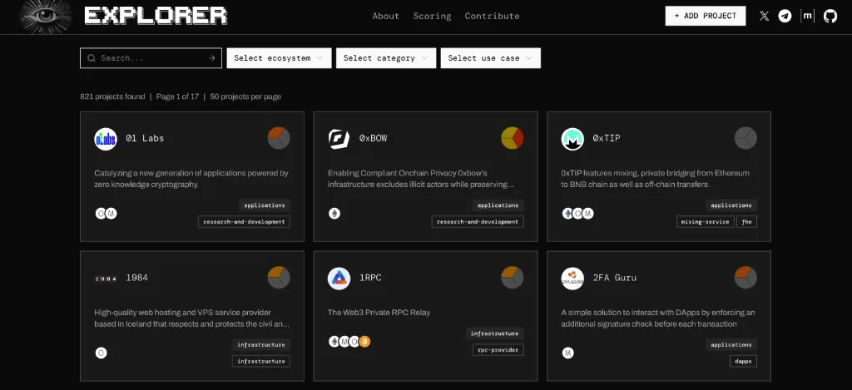The image size is (852, 390).
Task: Click the applications tag on 0xTIP
Action: point(731,205)
